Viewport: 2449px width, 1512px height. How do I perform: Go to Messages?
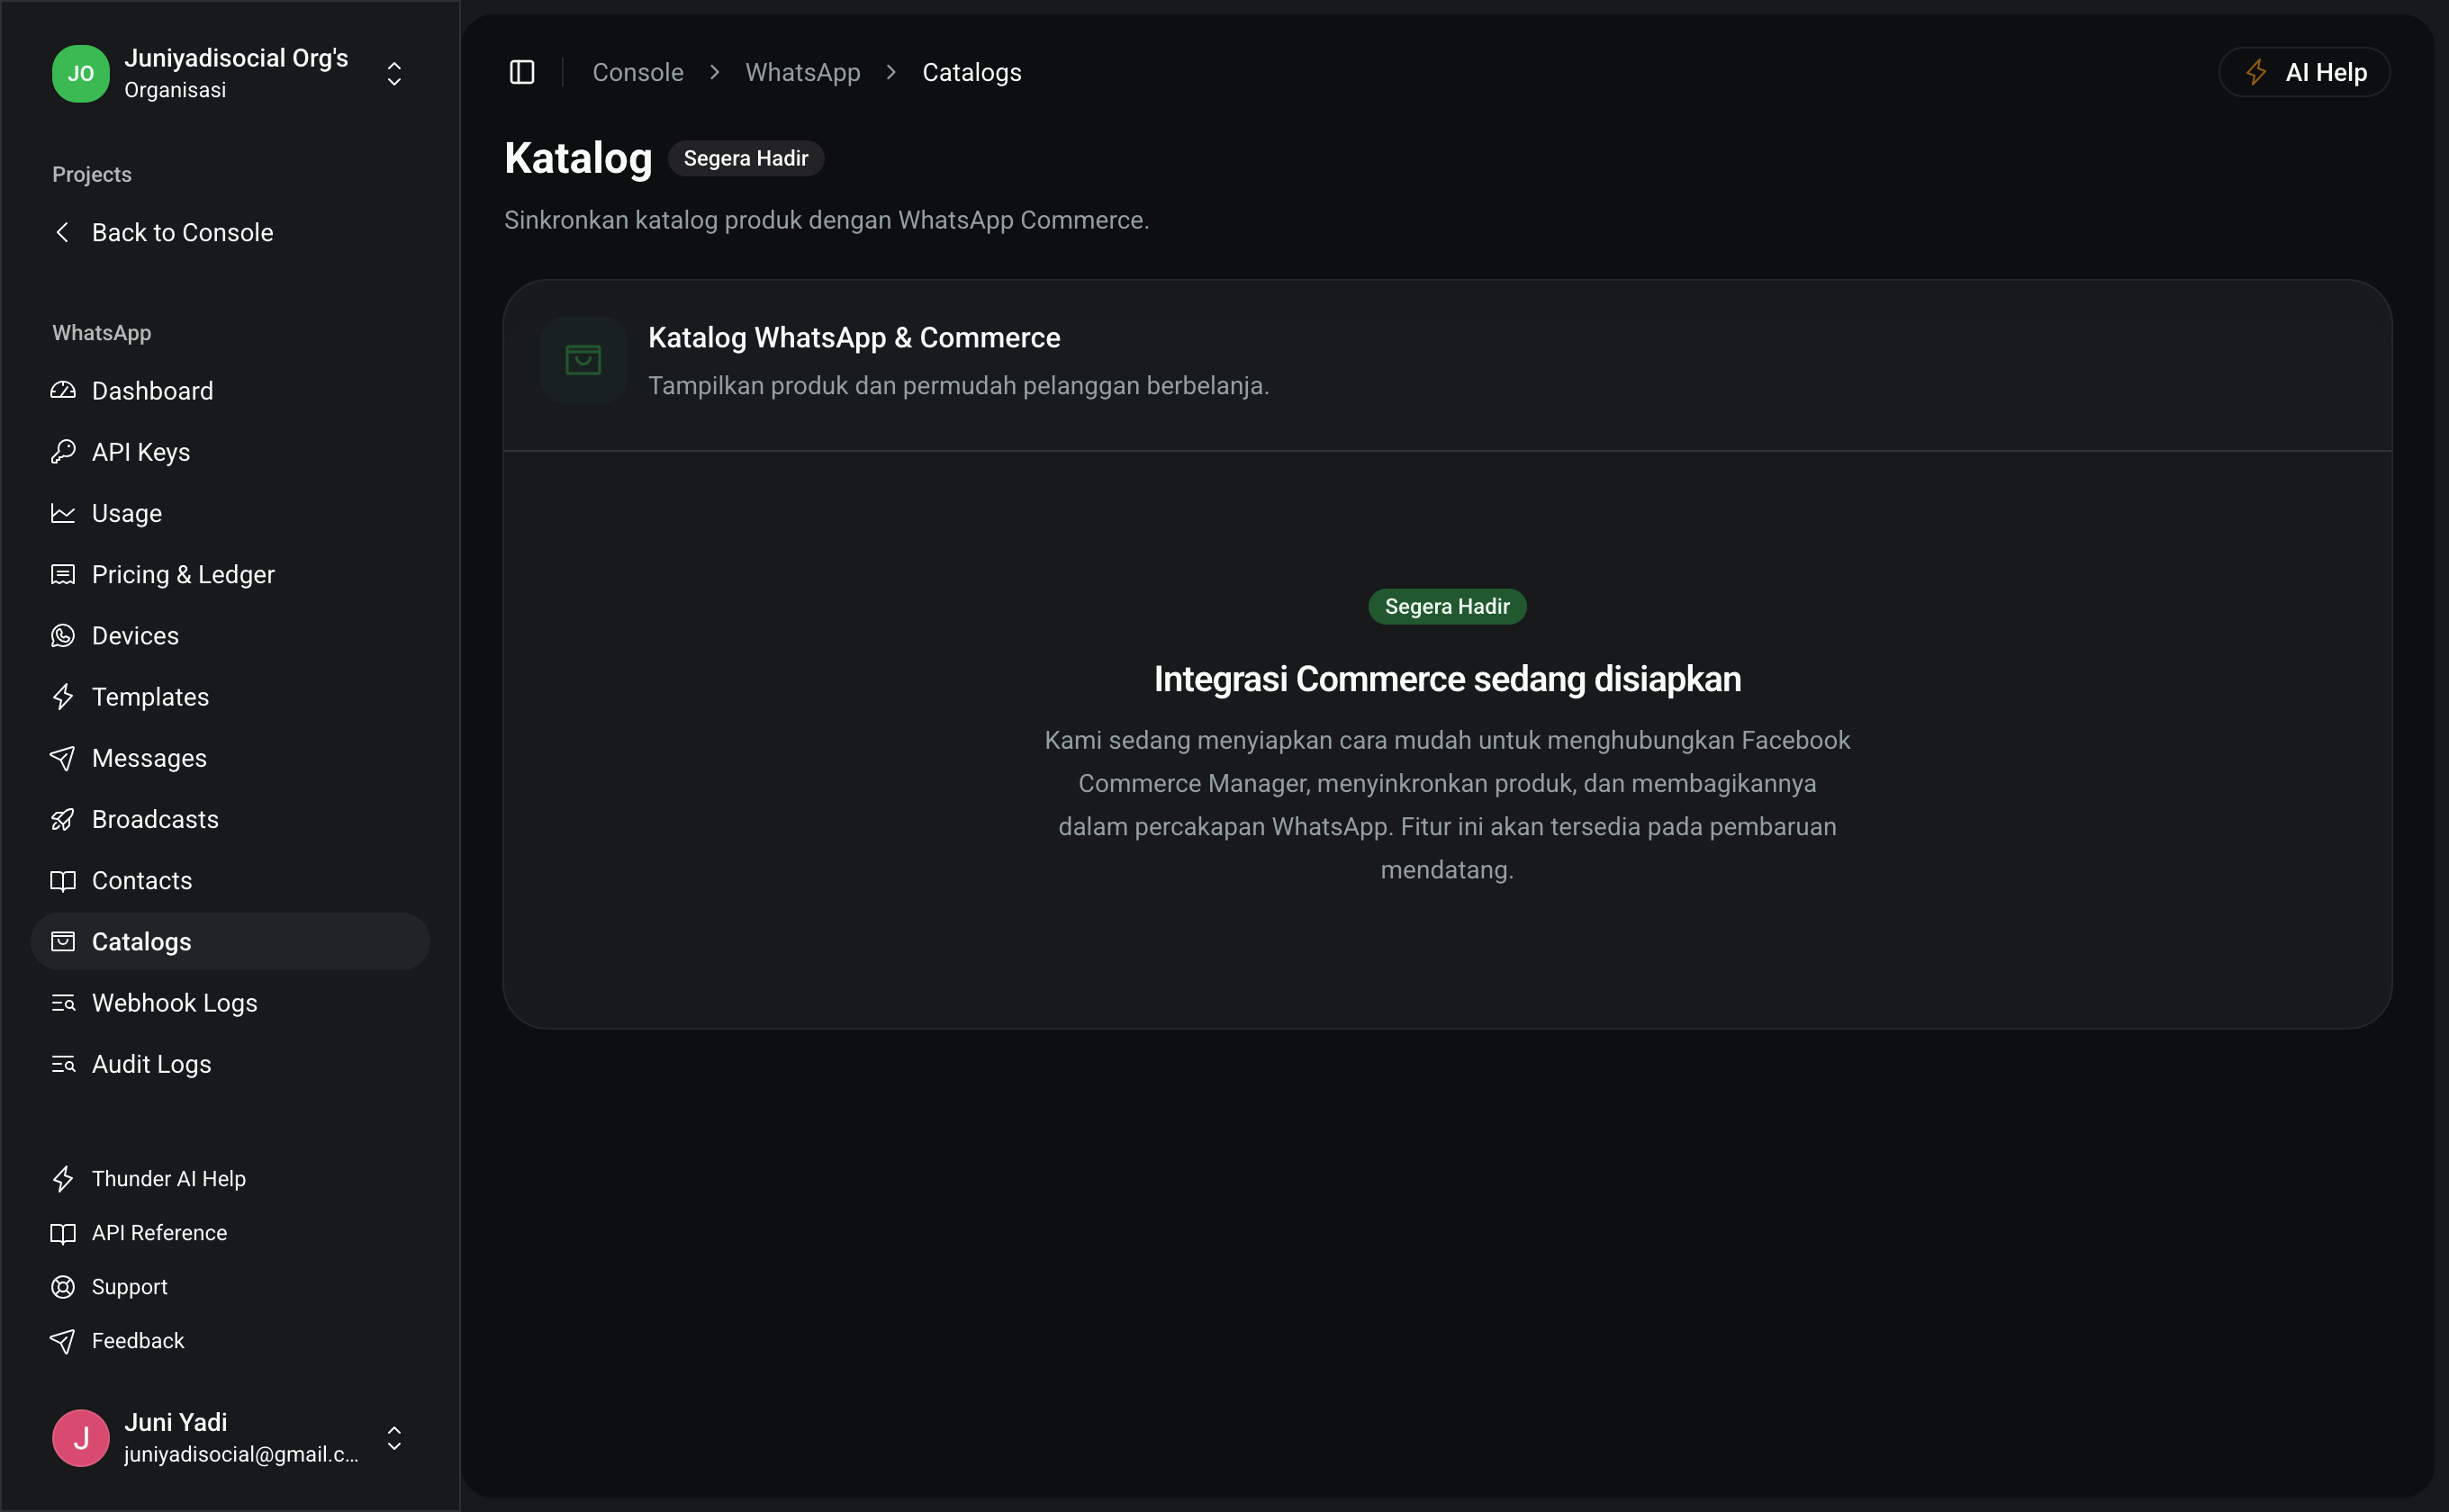click(230, 758)
